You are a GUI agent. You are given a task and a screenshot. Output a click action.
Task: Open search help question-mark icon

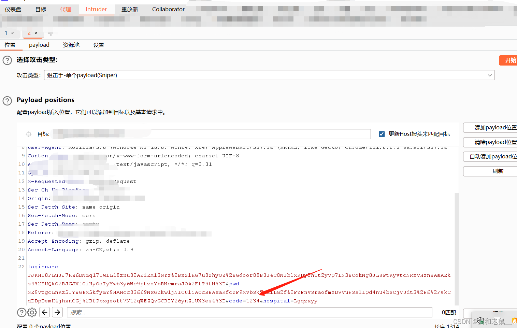pos(21,312)
